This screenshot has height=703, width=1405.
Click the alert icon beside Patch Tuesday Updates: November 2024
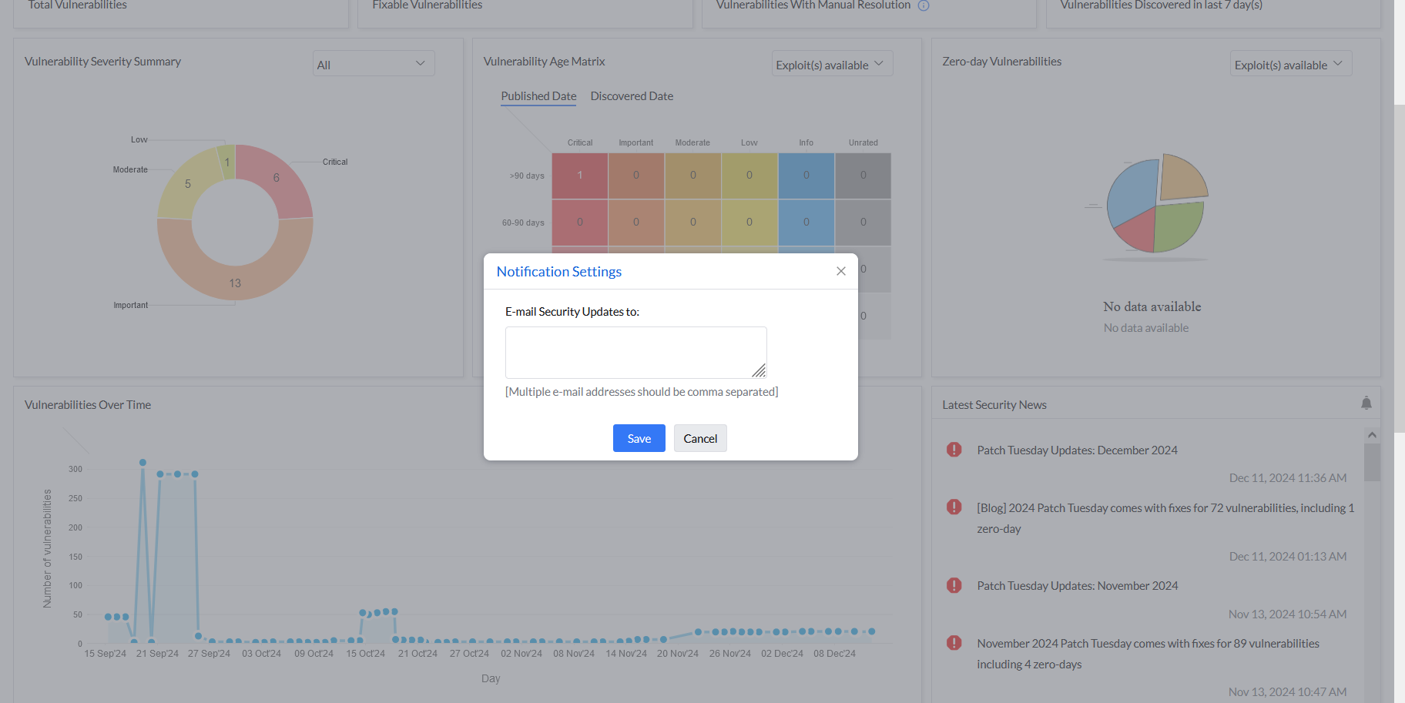(x=954, y=585)
